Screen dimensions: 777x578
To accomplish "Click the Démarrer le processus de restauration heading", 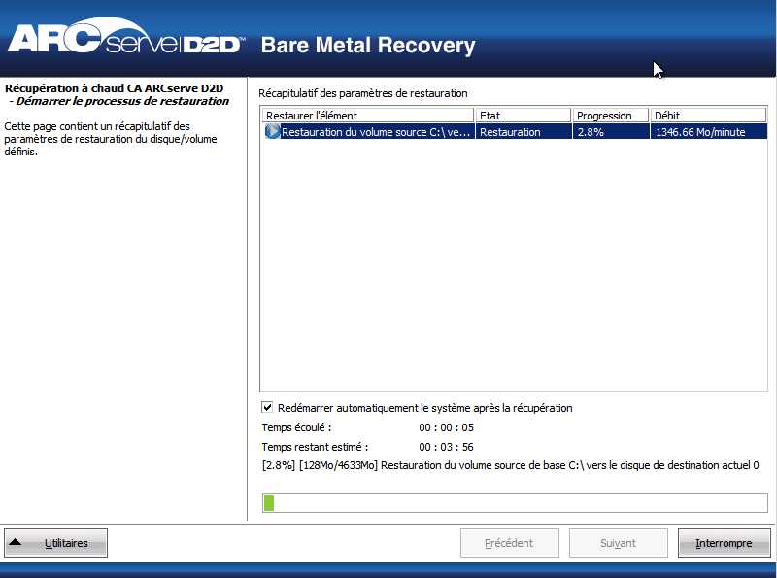I will (x=122, y=101).
